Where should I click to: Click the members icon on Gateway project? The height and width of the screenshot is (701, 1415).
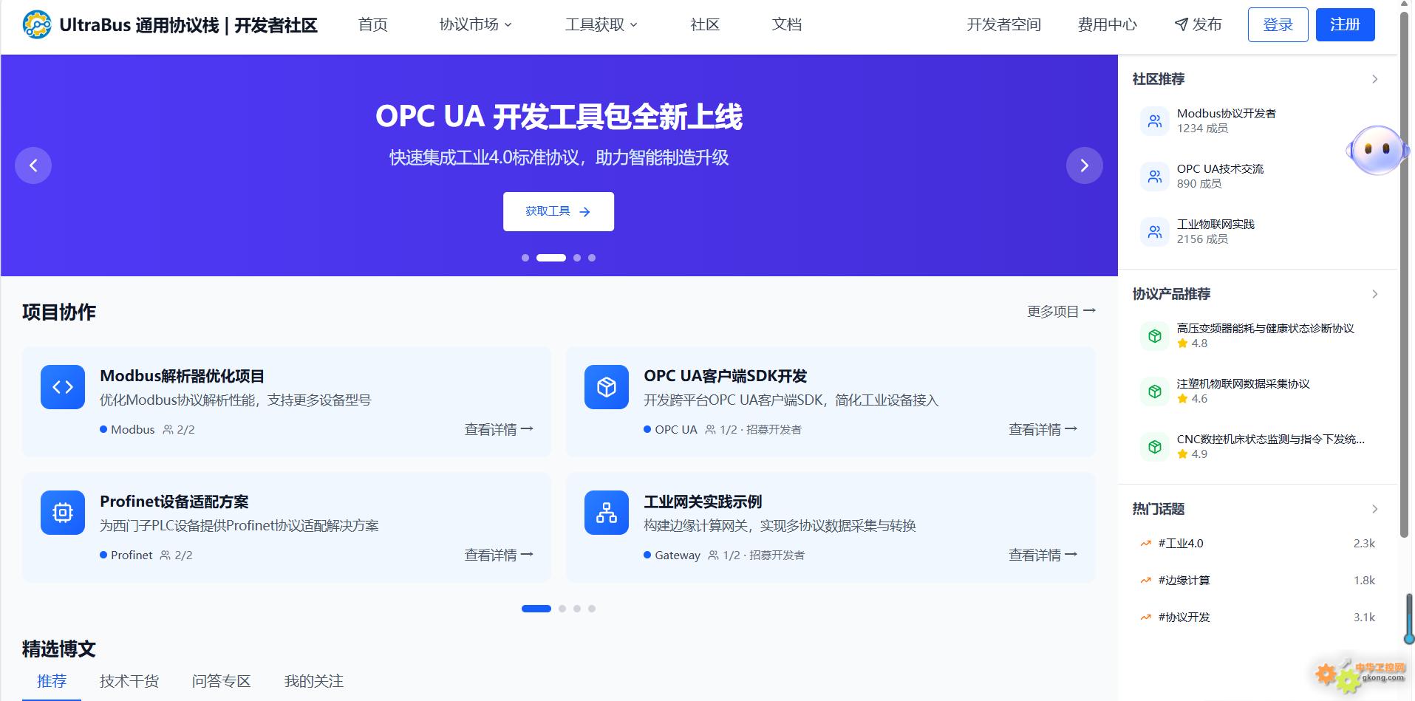click(714, 555)
